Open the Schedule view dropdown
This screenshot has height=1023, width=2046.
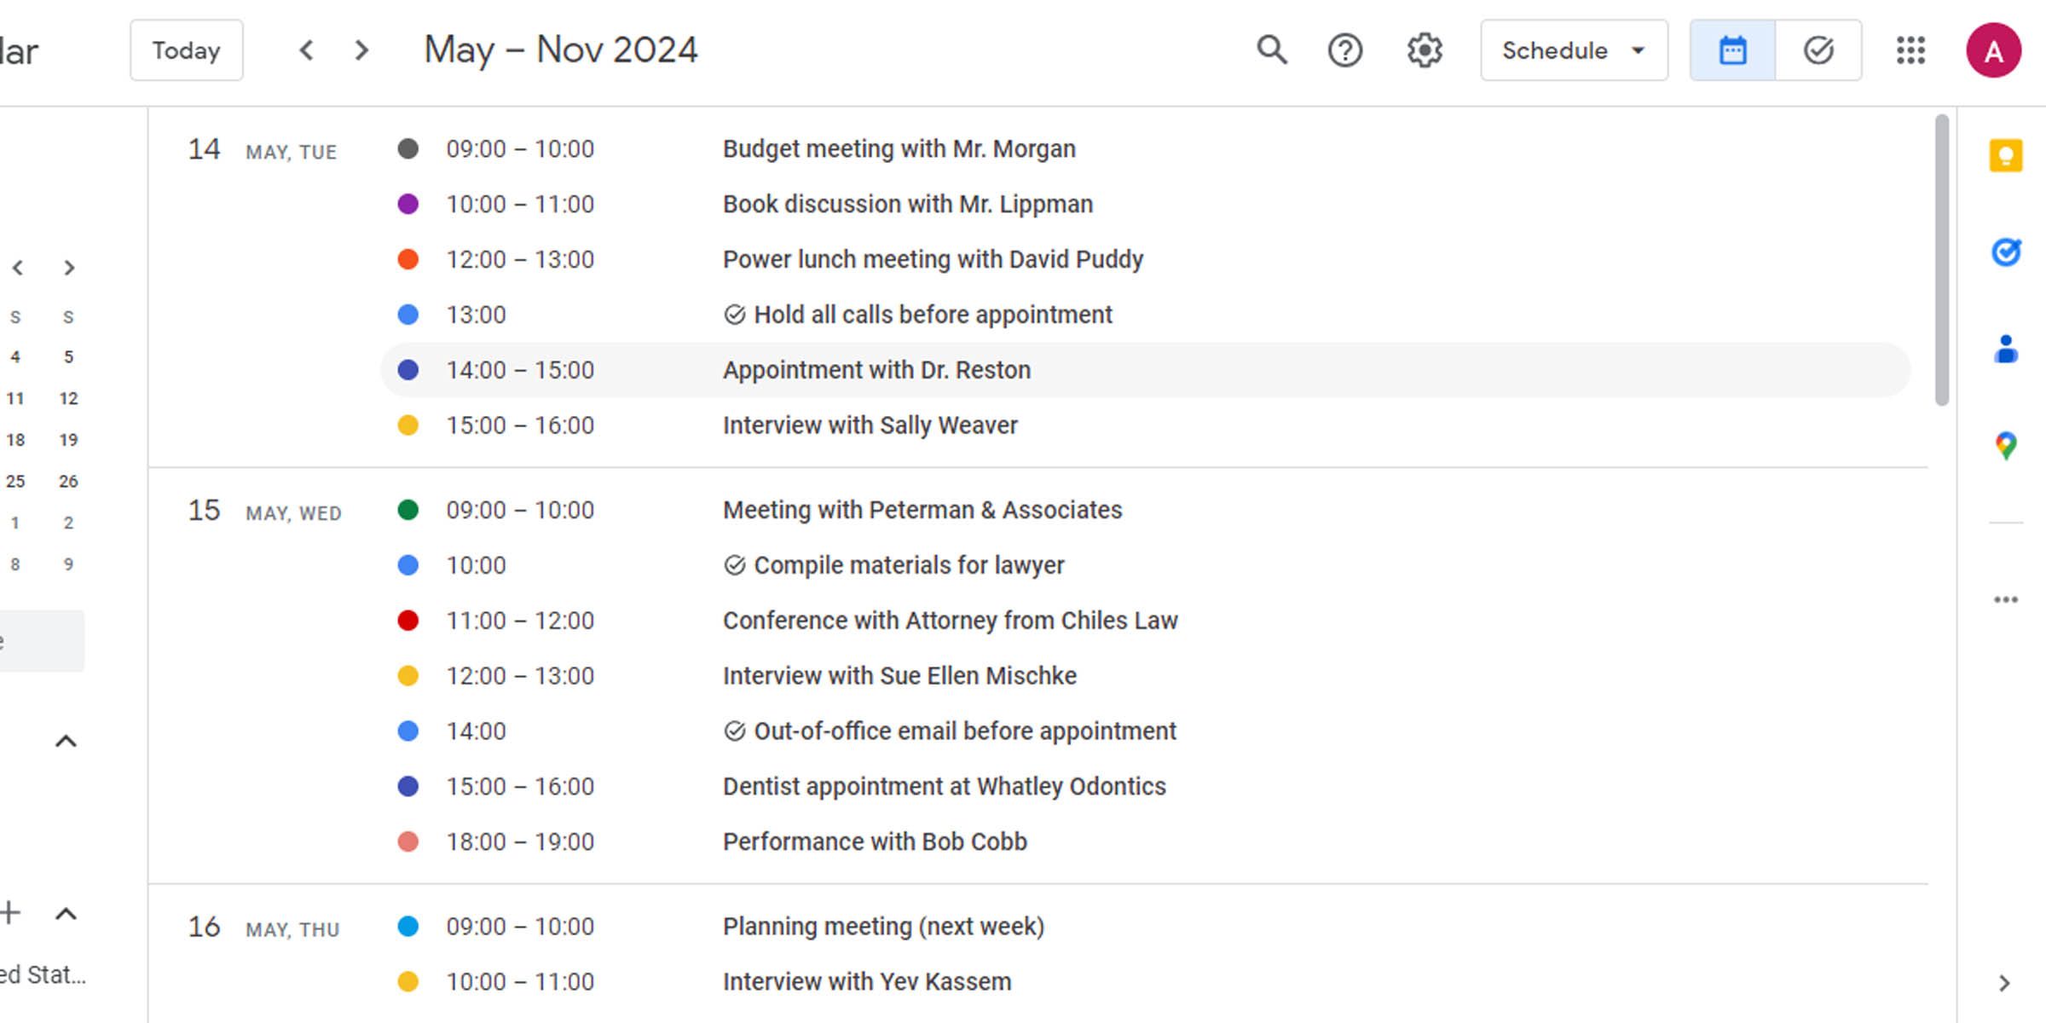pyautogui.click(x=1573, y=50)
